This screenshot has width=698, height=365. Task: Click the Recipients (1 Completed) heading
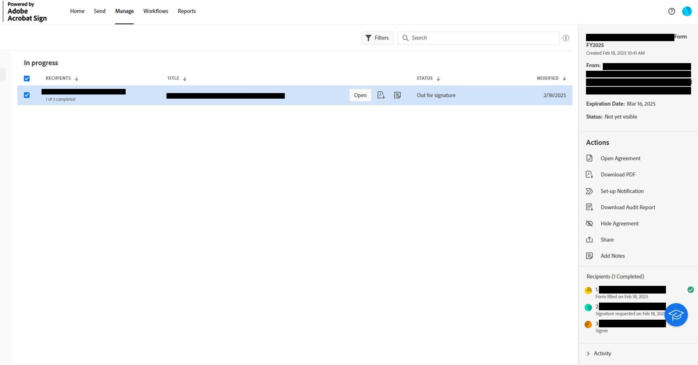pyautogui.click(x=615, y=276)
